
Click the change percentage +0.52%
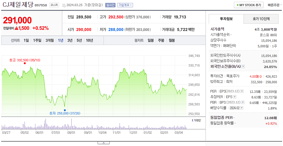coord(41,28)
